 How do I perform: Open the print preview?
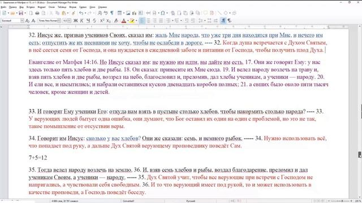click(x=44, y=13)
